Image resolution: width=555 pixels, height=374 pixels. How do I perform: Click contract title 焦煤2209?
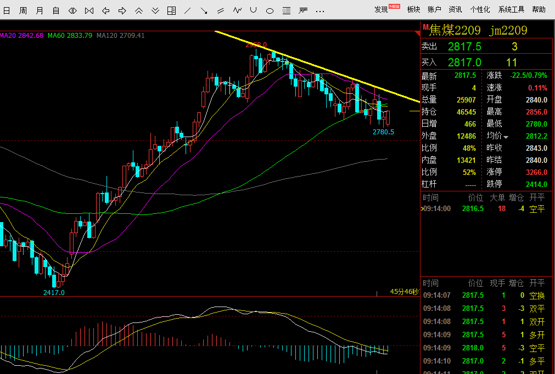(455, 30)
